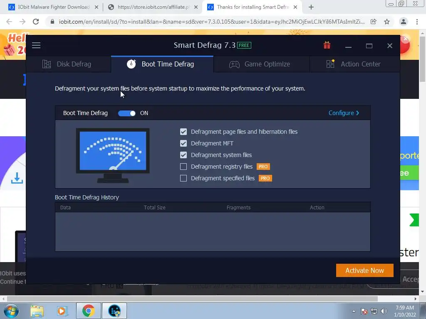Click the Action column header
Screen dimensions: 426x319
click(317, 208)
